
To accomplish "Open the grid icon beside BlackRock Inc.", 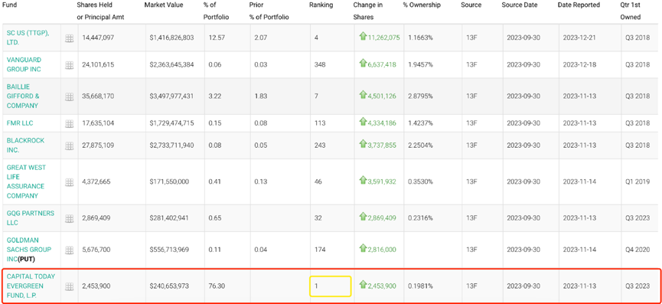I will [69, 146].
